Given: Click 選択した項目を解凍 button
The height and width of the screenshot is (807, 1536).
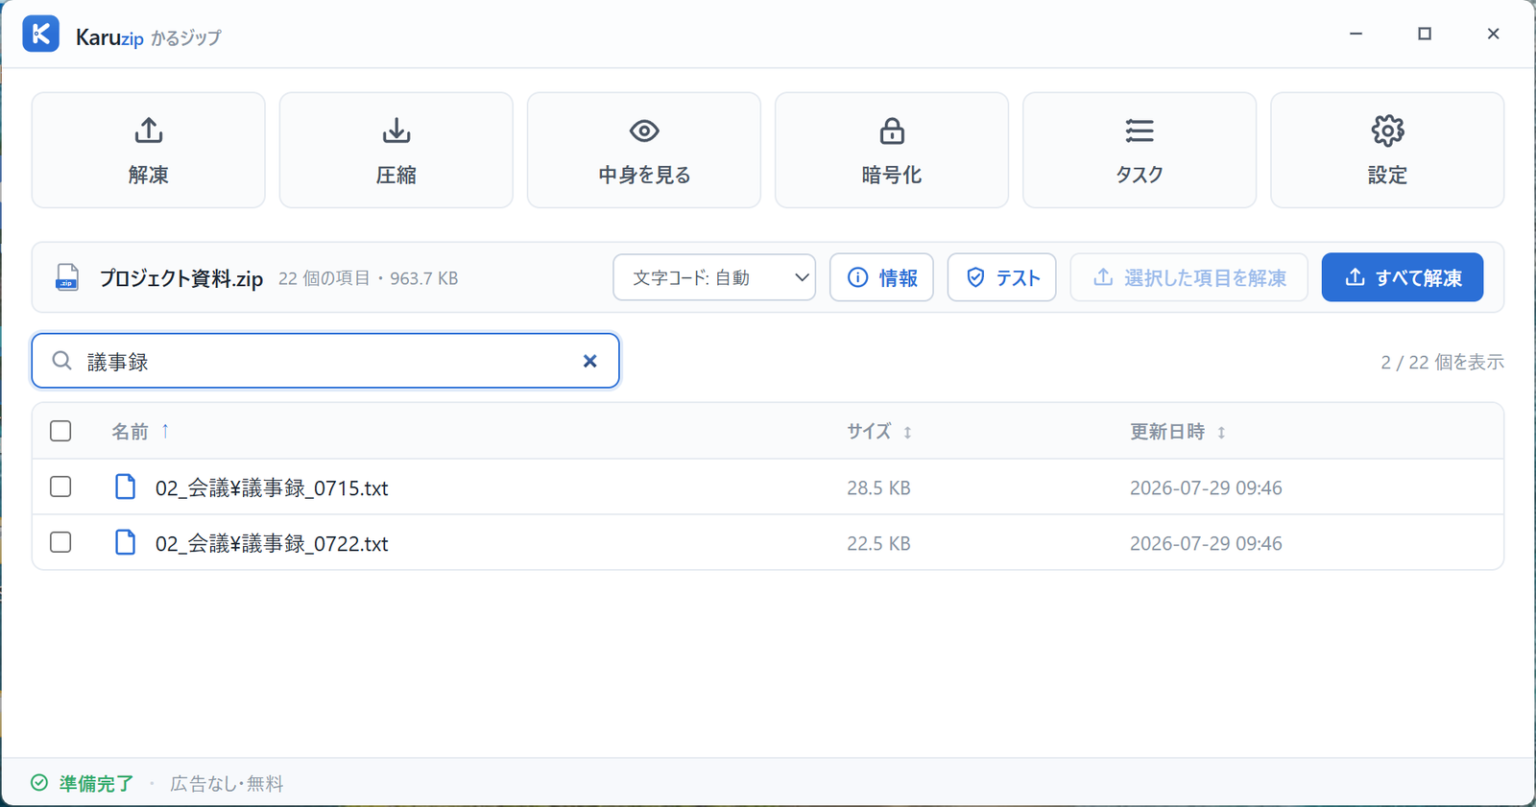Looking at the screenshot, I should click(x=1188, y=277).
